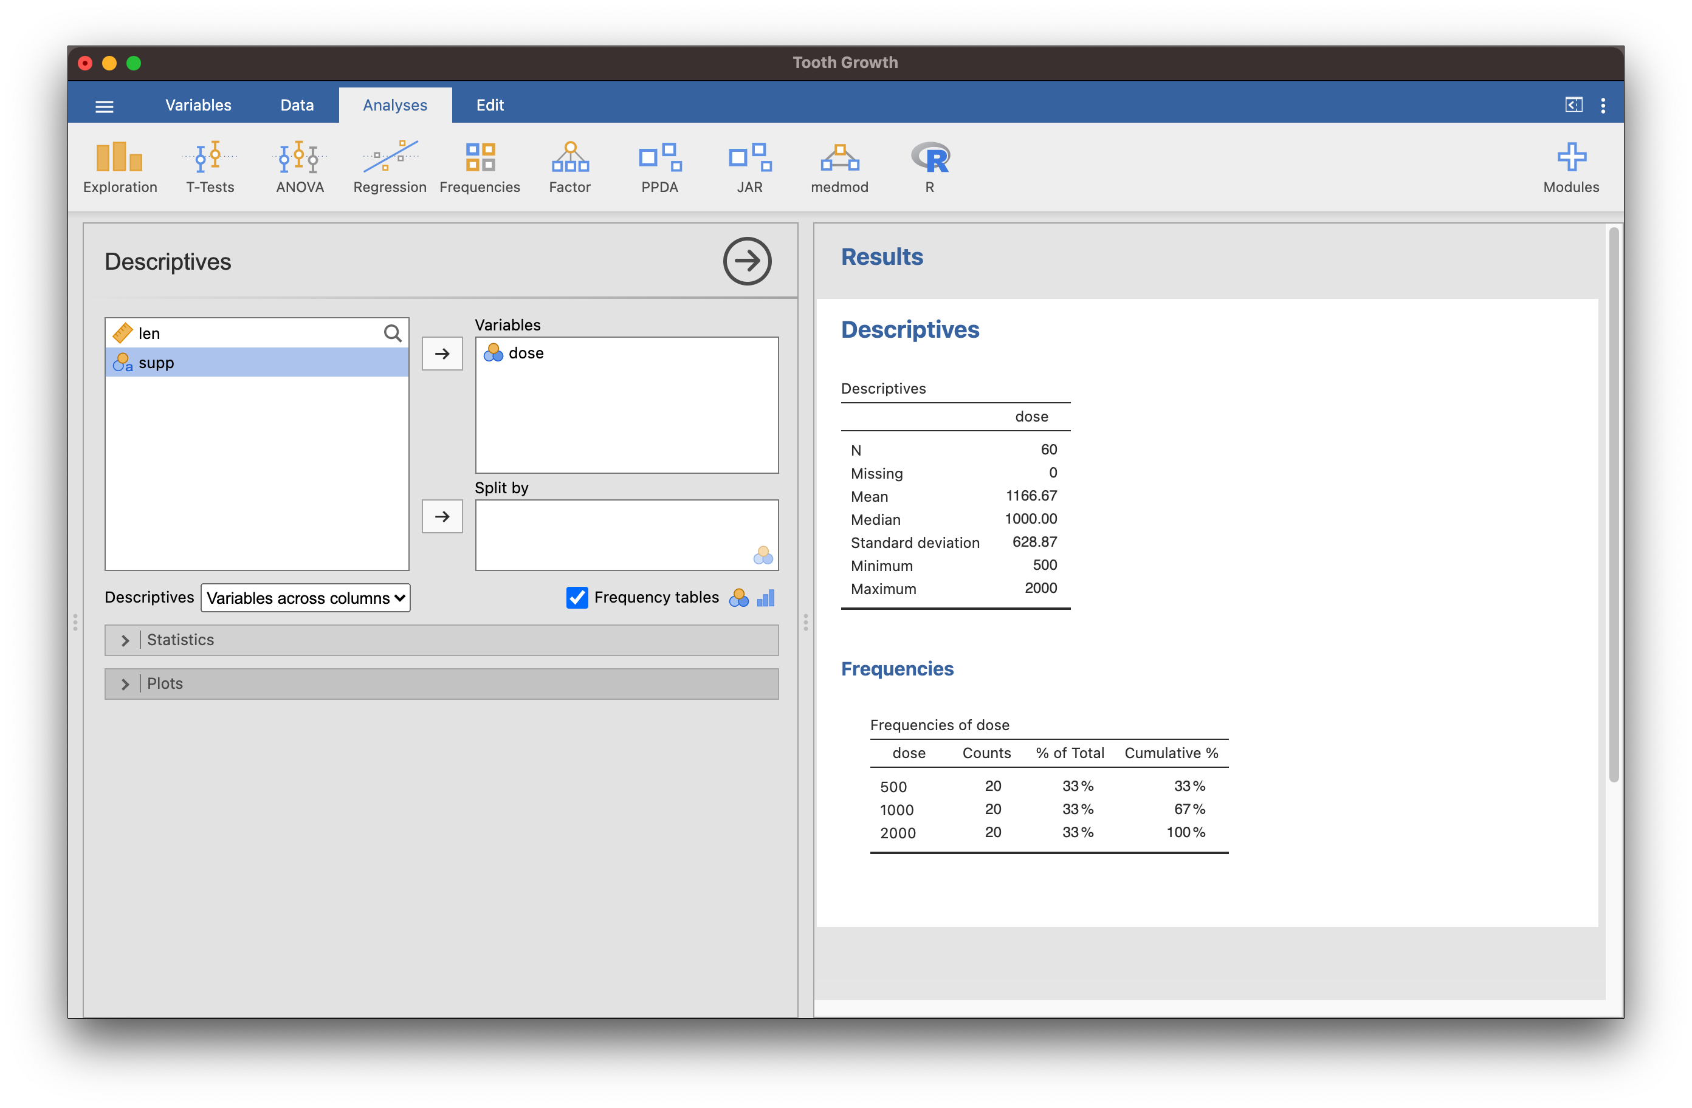
Task: Open the Factor analysis icon
Action: (569, 167)
